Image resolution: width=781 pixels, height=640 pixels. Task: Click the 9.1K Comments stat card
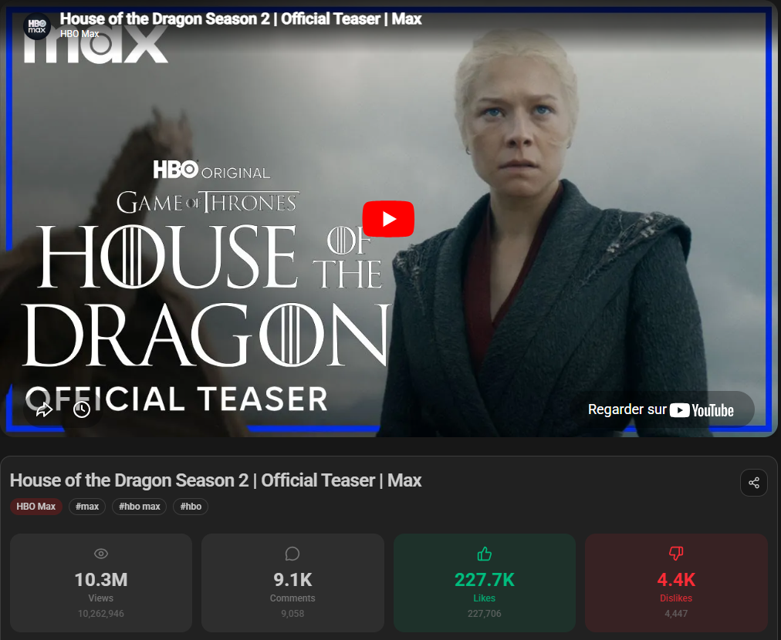(293, 583)
